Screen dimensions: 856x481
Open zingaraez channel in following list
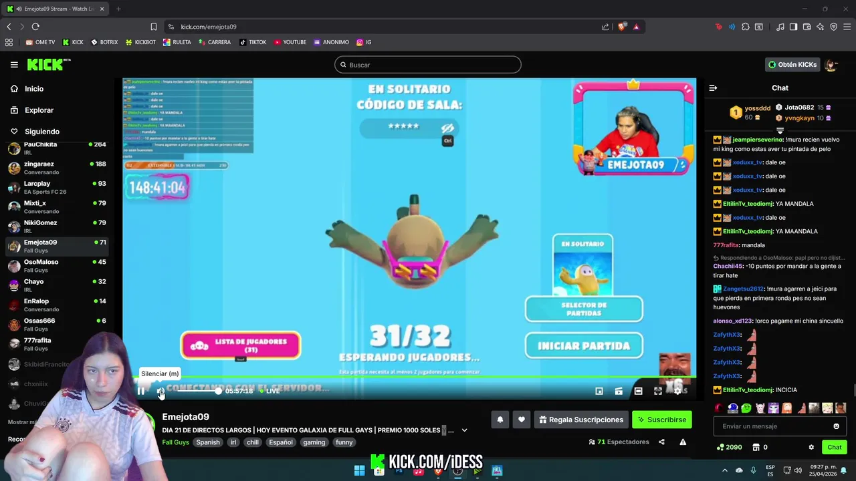[57, 168]
